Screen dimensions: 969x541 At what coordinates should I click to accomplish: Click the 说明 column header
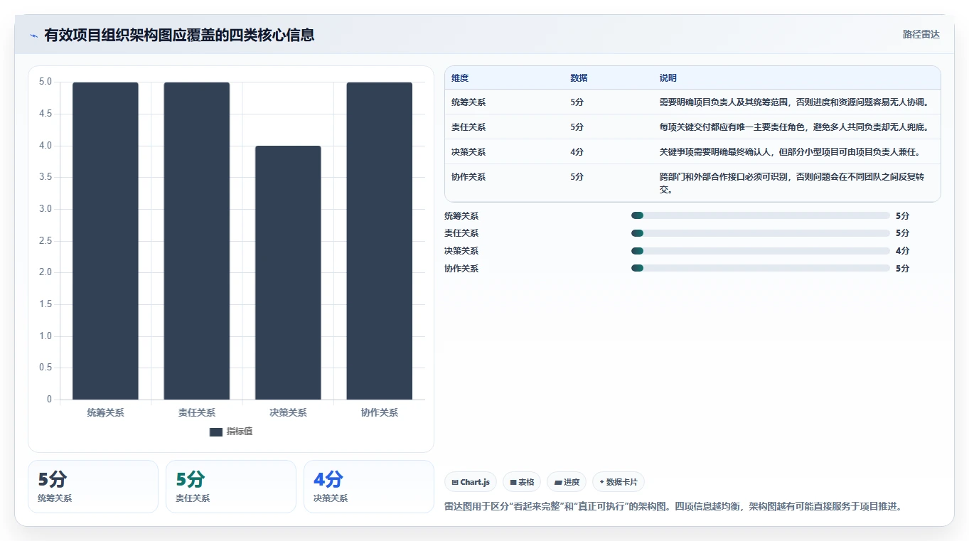coord(668,78)
